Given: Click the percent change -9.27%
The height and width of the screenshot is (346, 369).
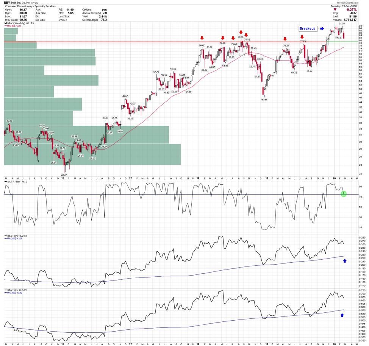Looking at the screenshot, I should click(351, 9).
